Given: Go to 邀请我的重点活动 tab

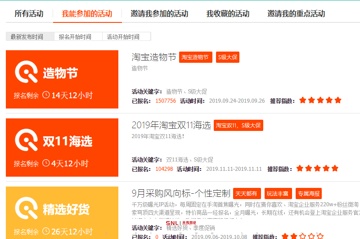Looking at the screenshot, I should coord(296,14).
